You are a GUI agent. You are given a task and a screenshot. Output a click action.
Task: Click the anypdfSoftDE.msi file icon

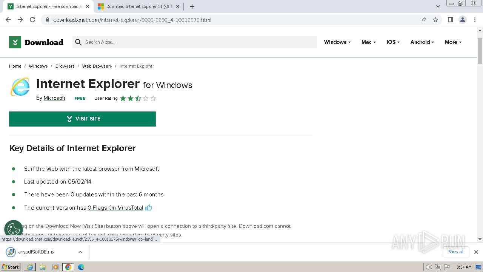coord(11,252)
